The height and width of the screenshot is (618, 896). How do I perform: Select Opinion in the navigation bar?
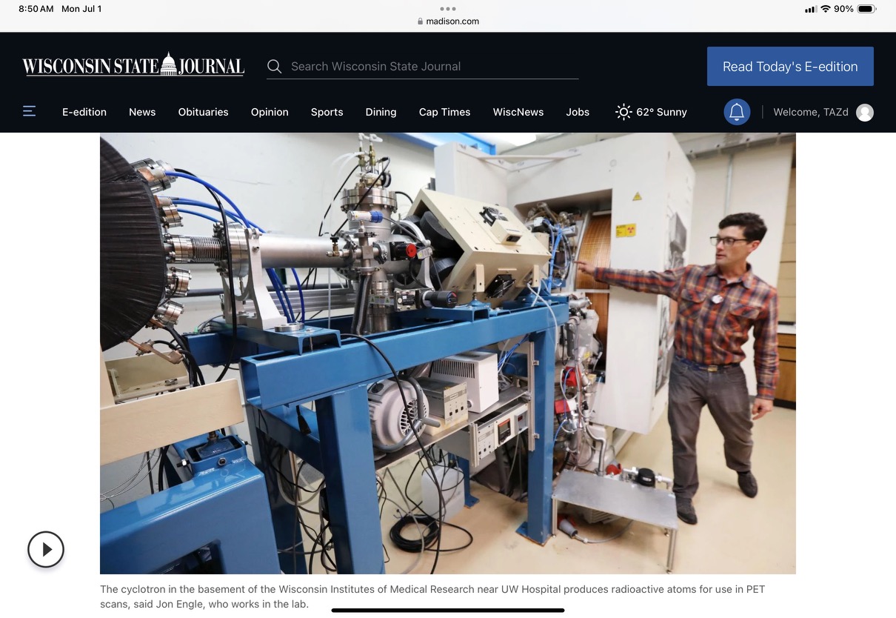click(x=270, y=112)
